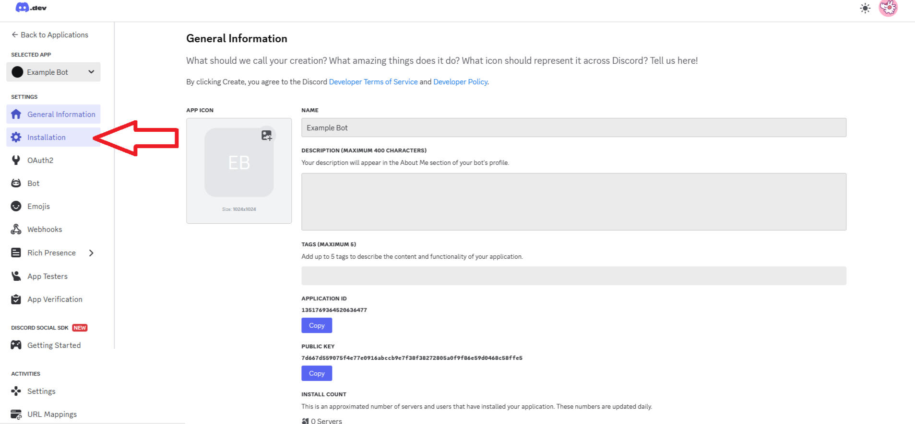
Task: Open the Developer Terms of Service link
Action: tap(373, 82)
